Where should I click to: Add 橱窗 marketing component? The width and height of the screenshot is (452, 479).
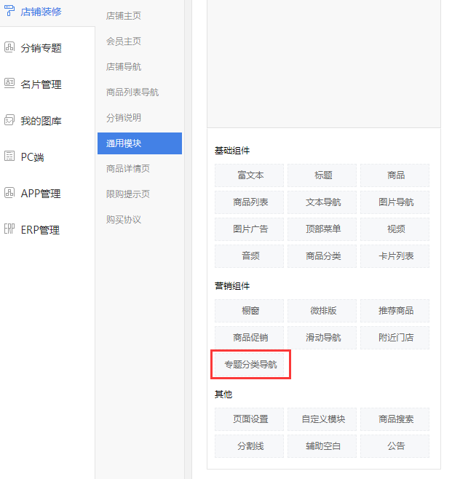pyautogui.click(x=249, y=311)
